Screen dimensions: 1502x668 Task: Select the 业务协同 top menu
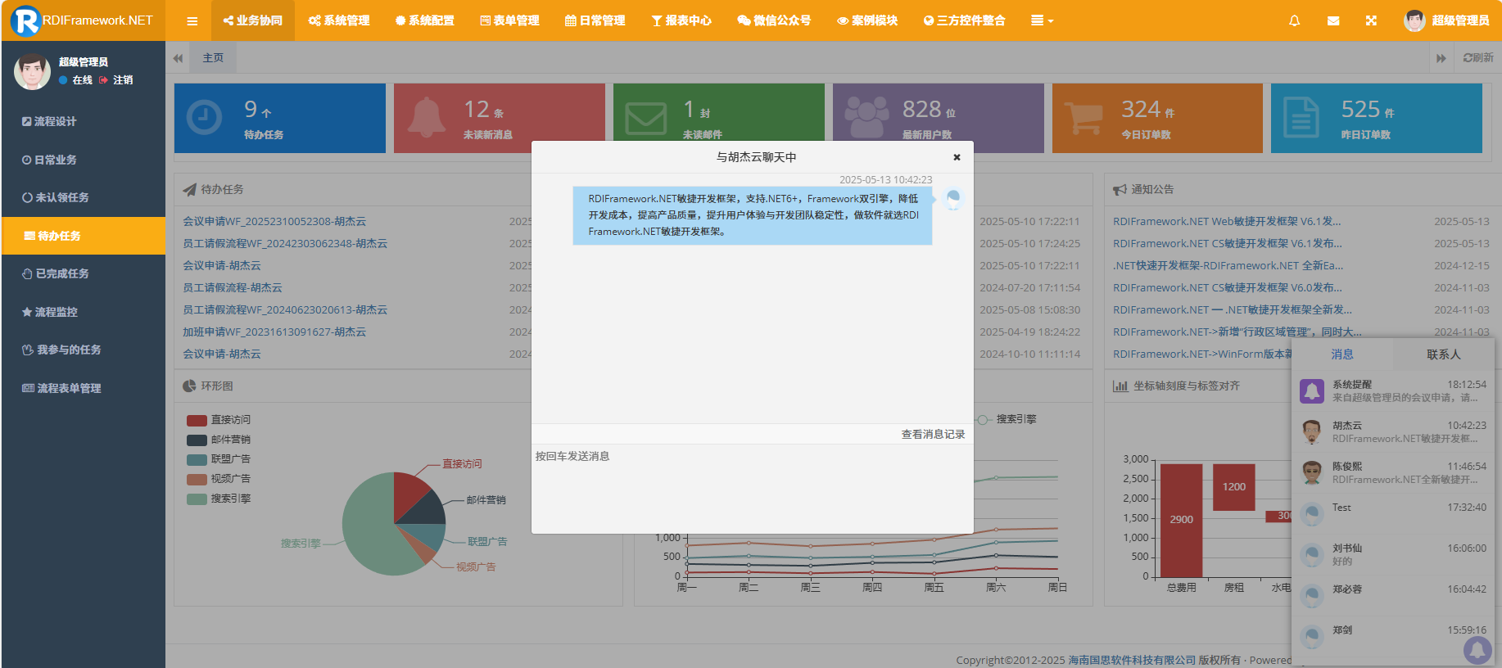coord(253,20)
